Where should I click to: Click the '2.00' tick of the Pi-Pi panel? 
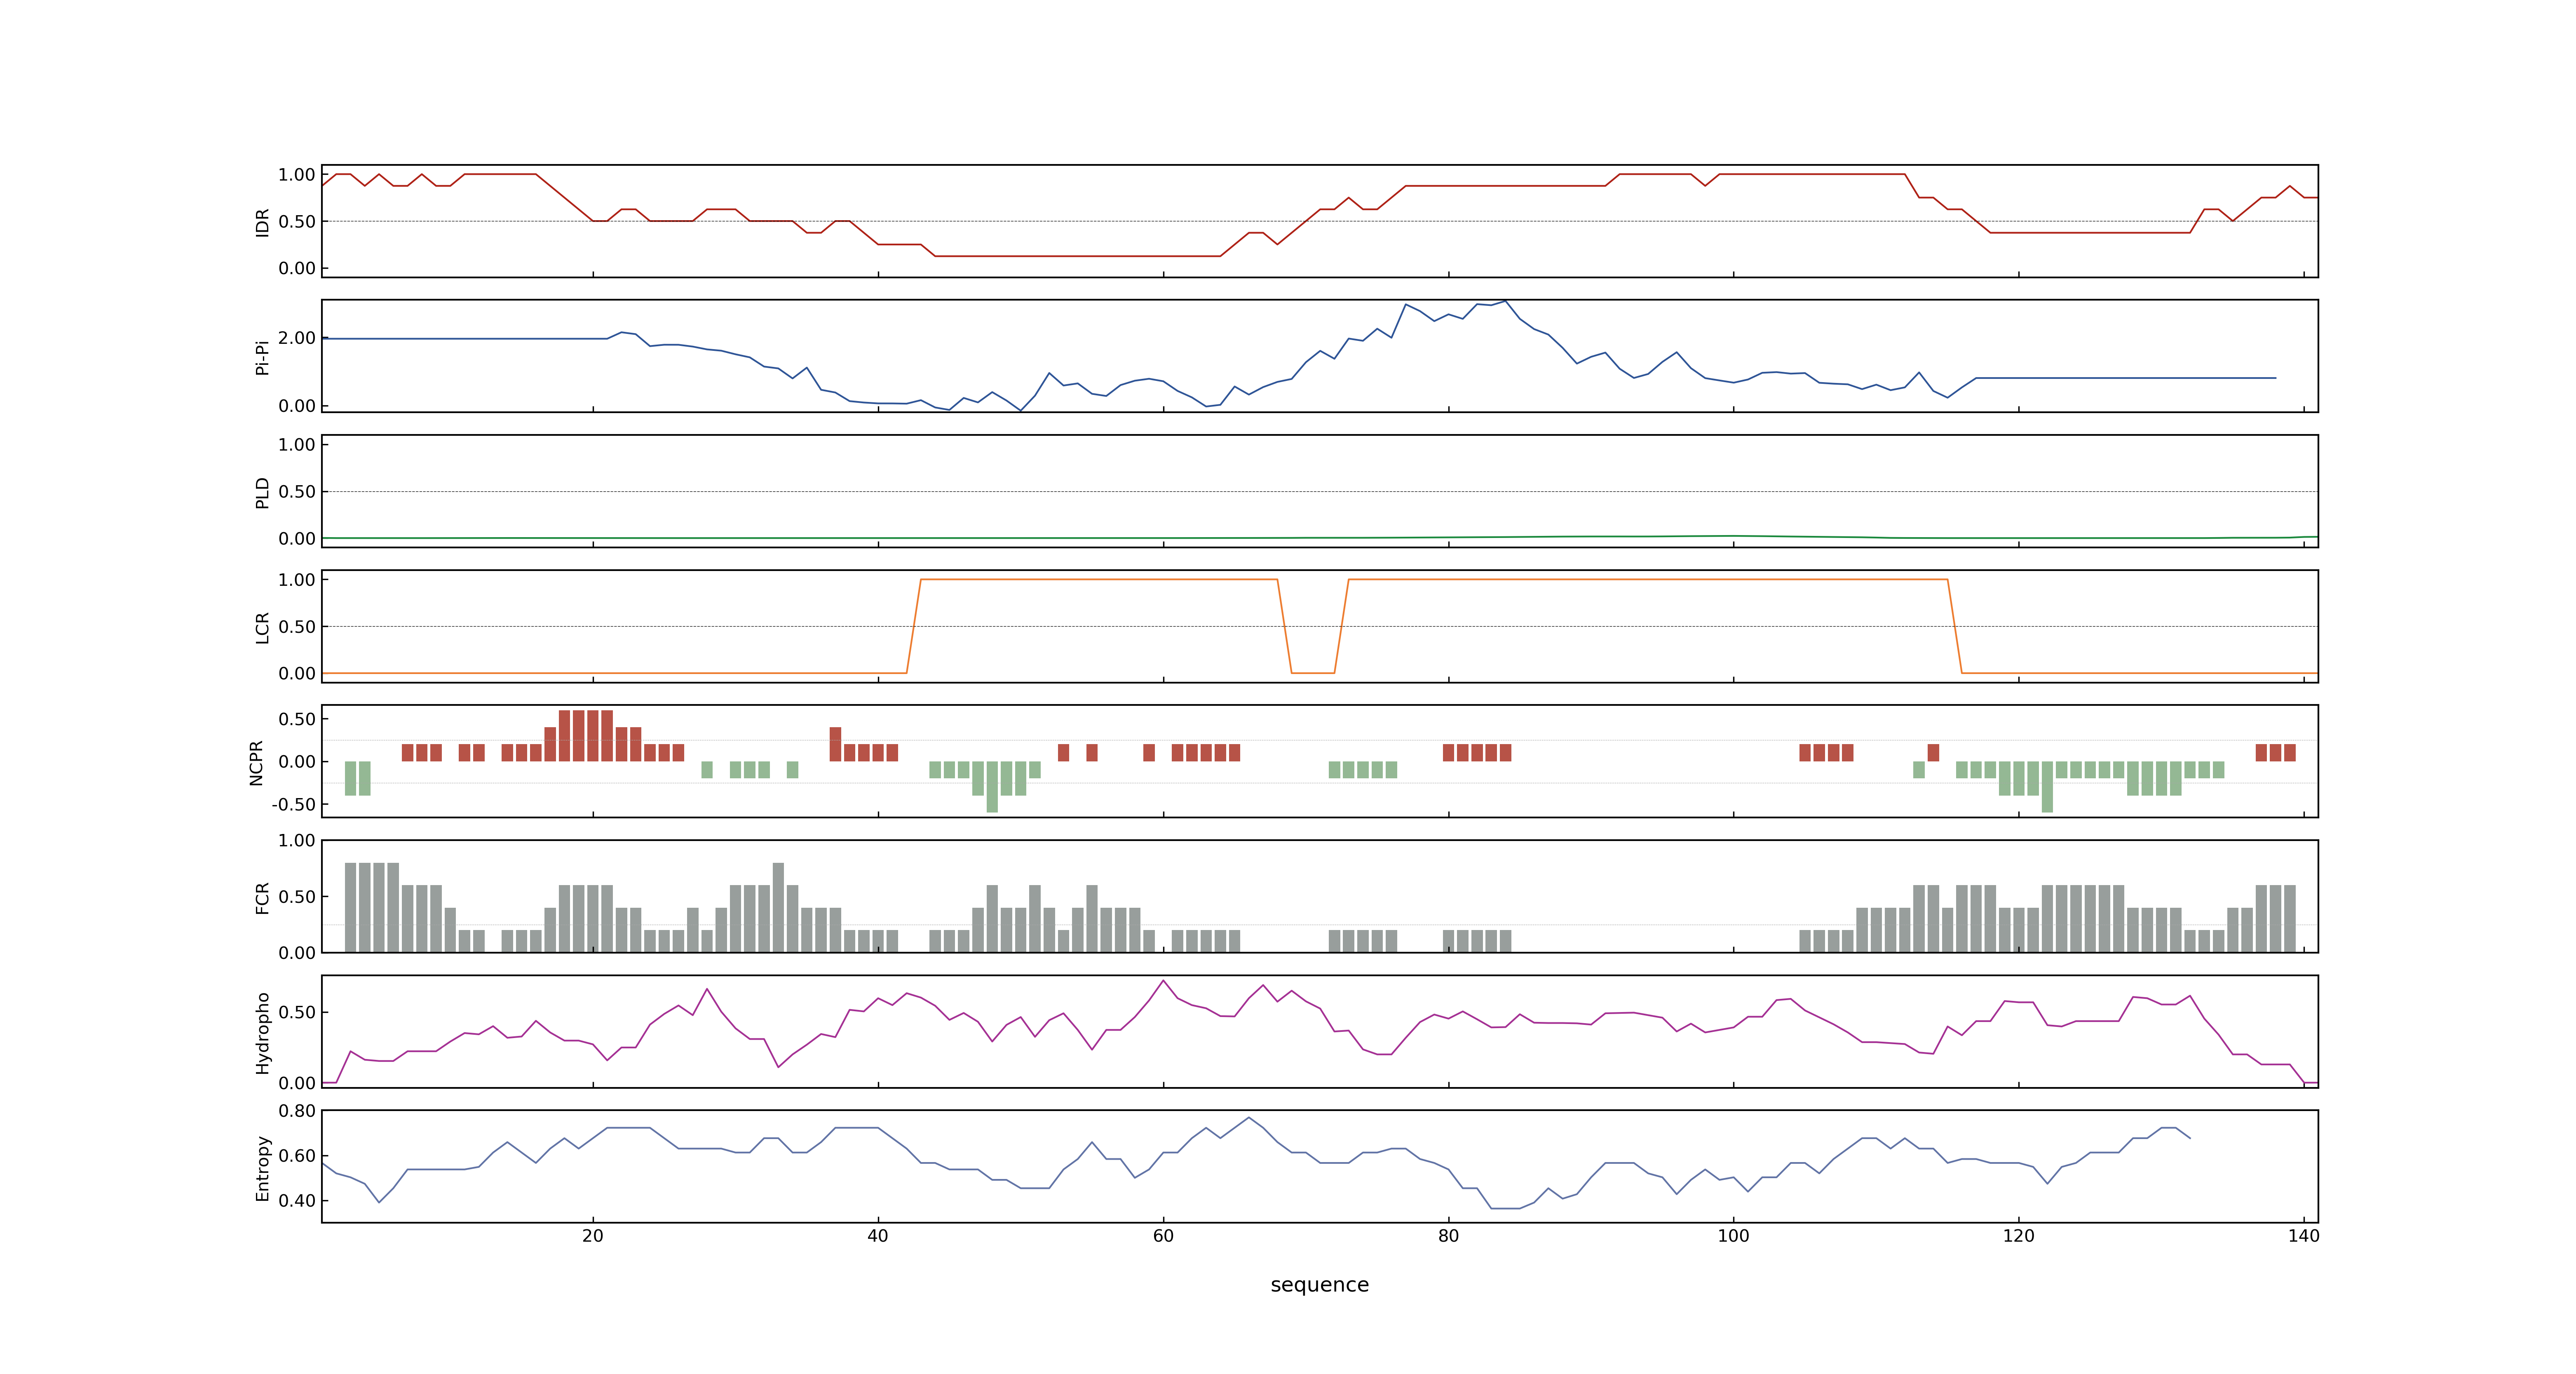(297, 338)
